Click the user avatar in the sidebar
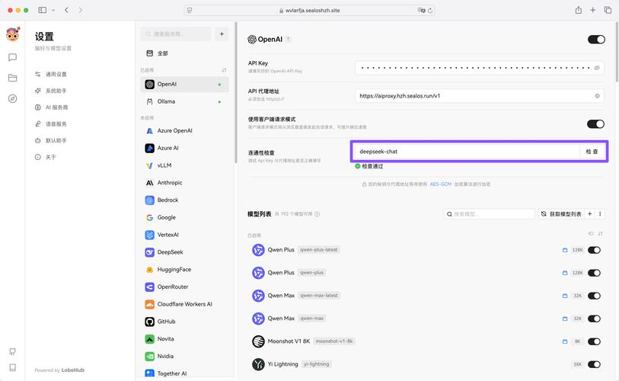This screenshot has height=381, width=619. 12,35
